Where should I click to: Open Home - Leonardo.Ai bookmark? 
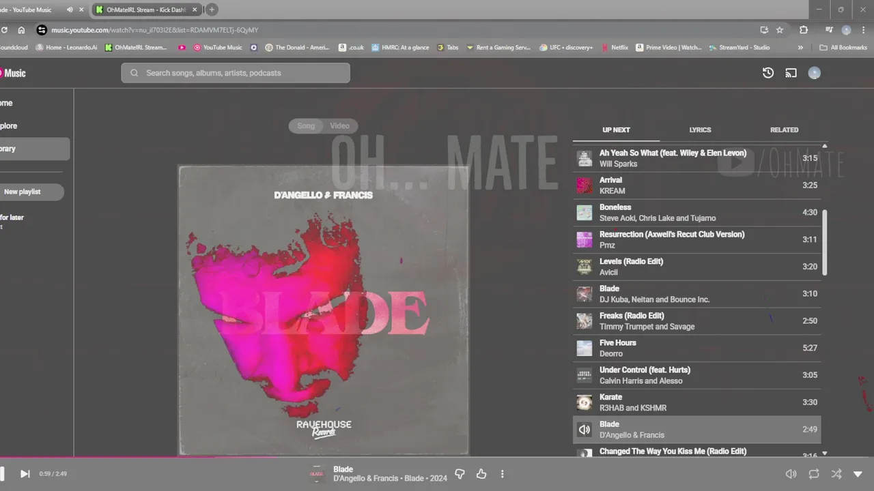pyautogui.click(x=66, y=48)
